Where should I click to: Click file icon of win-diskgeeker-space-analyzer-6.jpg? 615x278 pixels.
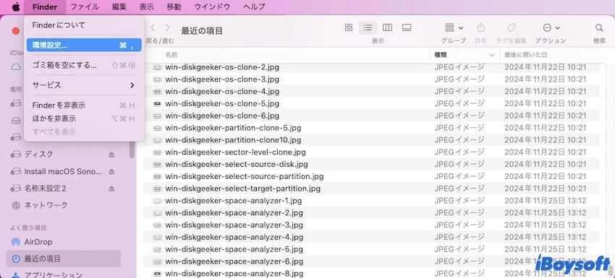coord(157,261)
